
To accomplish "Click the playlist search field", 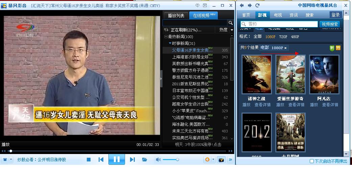I will 195,23.
